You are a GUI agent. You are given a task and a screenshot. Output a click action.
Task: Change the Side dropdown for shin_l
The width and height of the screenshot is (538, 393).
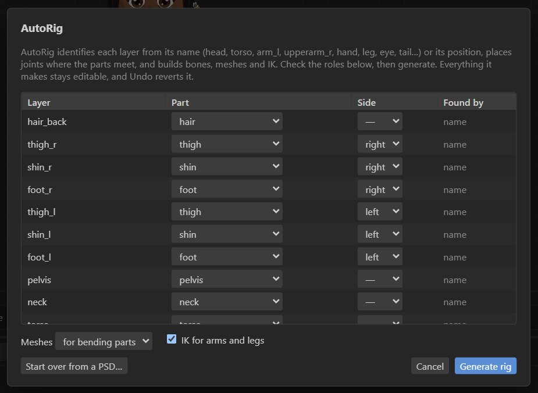(x=379, y=234)
